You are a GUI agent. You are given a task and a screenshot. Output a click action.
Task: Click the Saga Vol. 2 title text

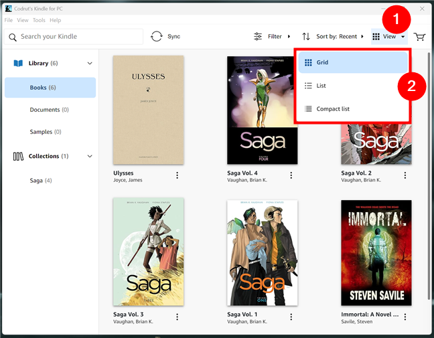pyautogui.click(x=356, y=173)
